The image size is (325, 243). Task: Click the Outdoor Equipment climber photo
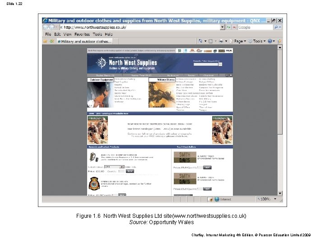[101, 94]
